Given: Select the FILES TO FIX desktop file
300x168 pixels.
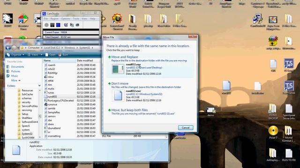Looking at the screenshot, I should 289,155.
